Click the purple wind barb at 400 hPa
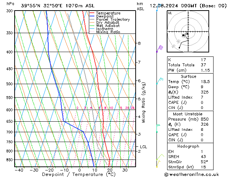Image resolution: width=230 pixels, height=177 pixels. coord(159,49)
